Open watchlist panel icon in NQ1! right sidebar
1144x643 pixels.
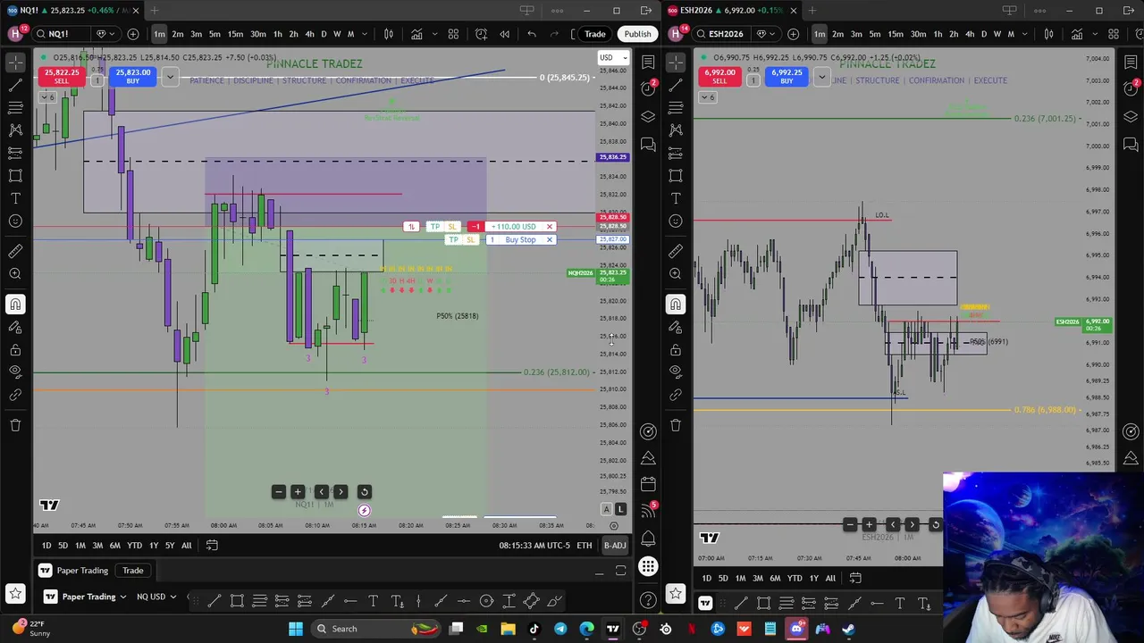click(x=648, y=62)
